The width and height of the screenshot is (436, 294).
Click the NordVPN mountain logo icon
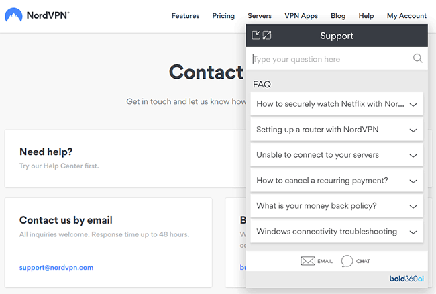pyautogui.click(x=13, y=15)
